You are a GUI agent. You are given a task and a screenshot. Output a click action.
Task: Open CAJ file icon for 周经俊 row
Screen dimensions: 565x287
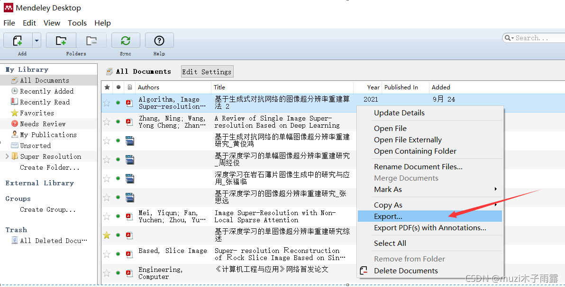click(130, 159)
